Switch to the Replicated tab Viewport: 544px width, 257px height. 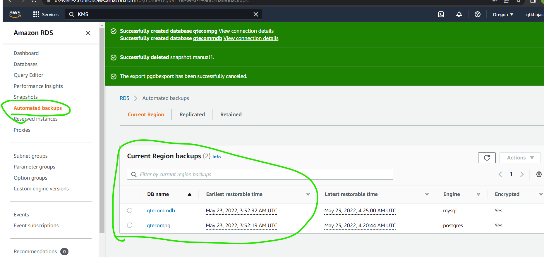tap(192, 114)
